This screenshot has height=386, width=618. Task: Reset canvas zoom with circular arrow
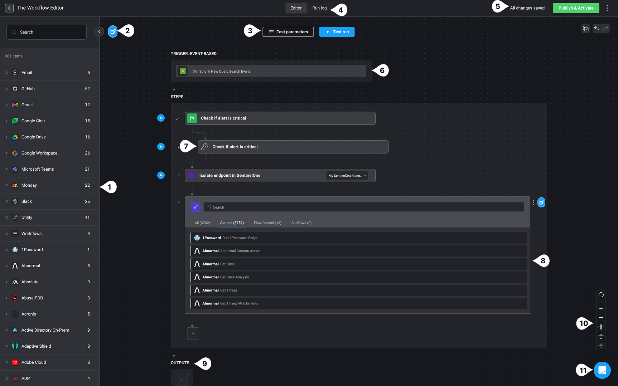601,295
